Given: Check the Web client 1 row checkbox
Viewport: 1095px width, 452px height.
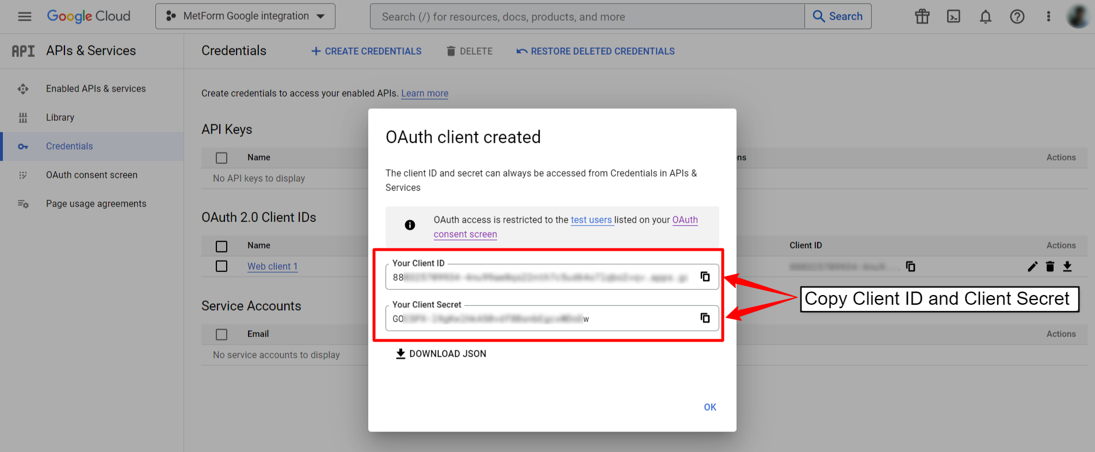Looking at the screenshot, I should pyautogui.click(x=222, y=266).
